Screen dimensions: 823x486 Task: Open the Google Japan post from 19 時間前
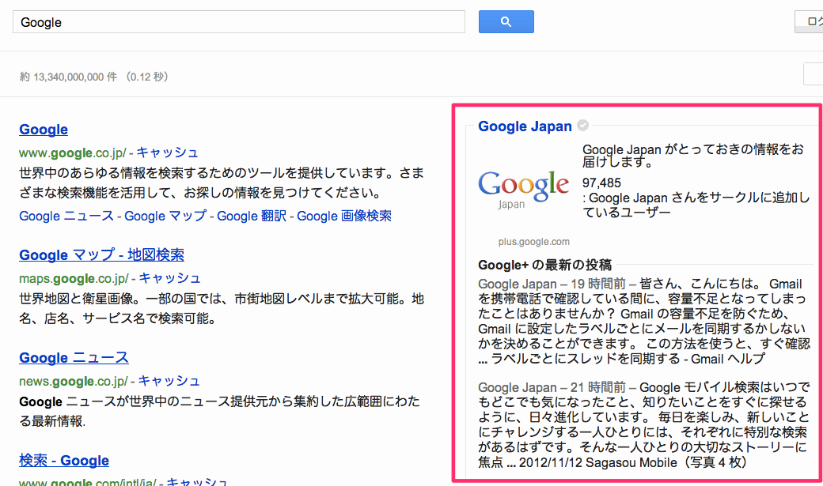click(x=552, y=284)
